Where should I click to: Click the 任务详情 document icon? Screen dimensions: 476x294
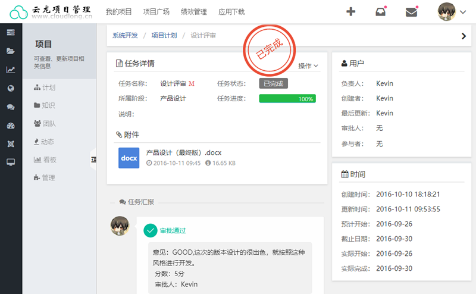pyautogui.click(x=120, y=63)
